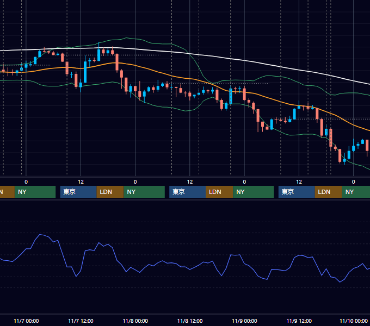This screenshot has height=326, width=370.
Task: Click the 11/7 12:00 time axis label
Action: point(81,321)
